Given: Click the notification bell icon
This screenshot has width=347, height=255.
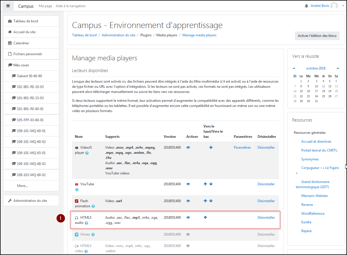Looking at the screenshot, I should tap(306, 6).
